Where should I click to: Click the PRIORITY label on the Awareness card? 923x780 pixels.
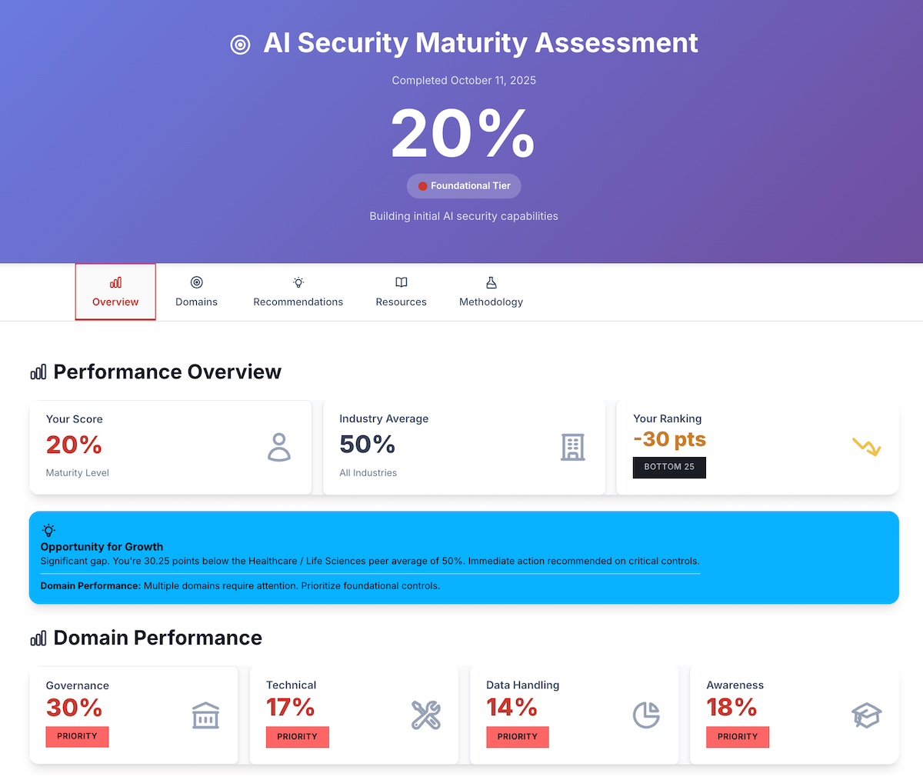click(x=738, y=736)
